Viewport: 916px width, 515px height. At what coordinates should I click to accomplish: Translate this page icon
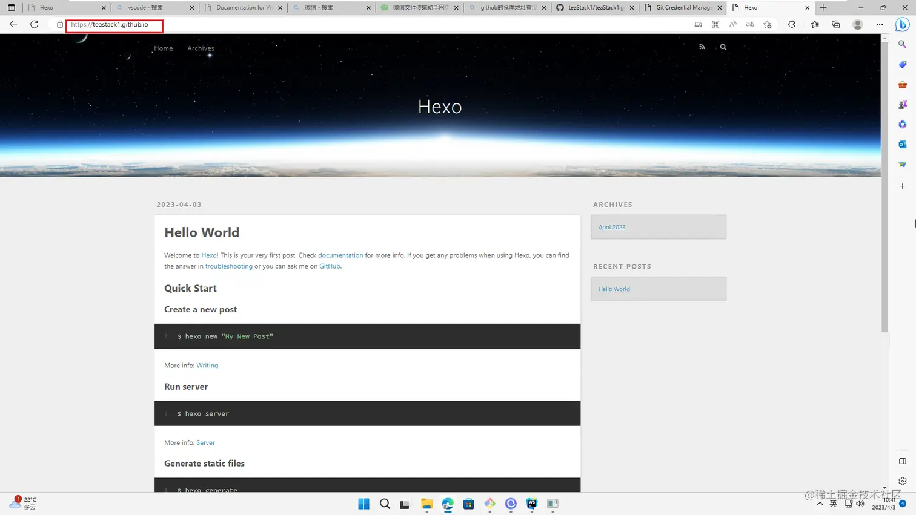tap(750, 24)
